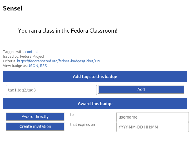
Task: View the badge as JSON
Action: (x=33, y=66)
